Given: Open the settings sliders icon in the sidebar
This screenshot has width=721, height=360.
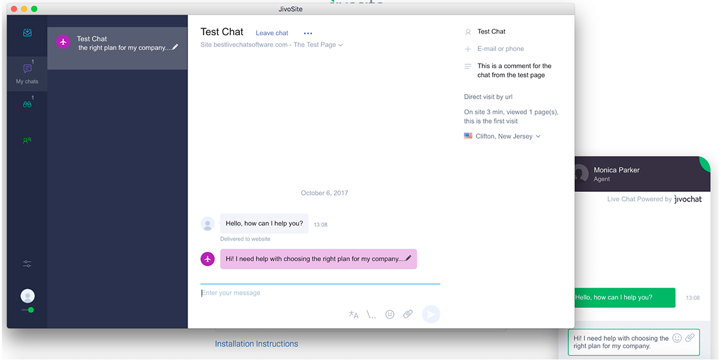Looking at the screenshot, I should [27, 263].
